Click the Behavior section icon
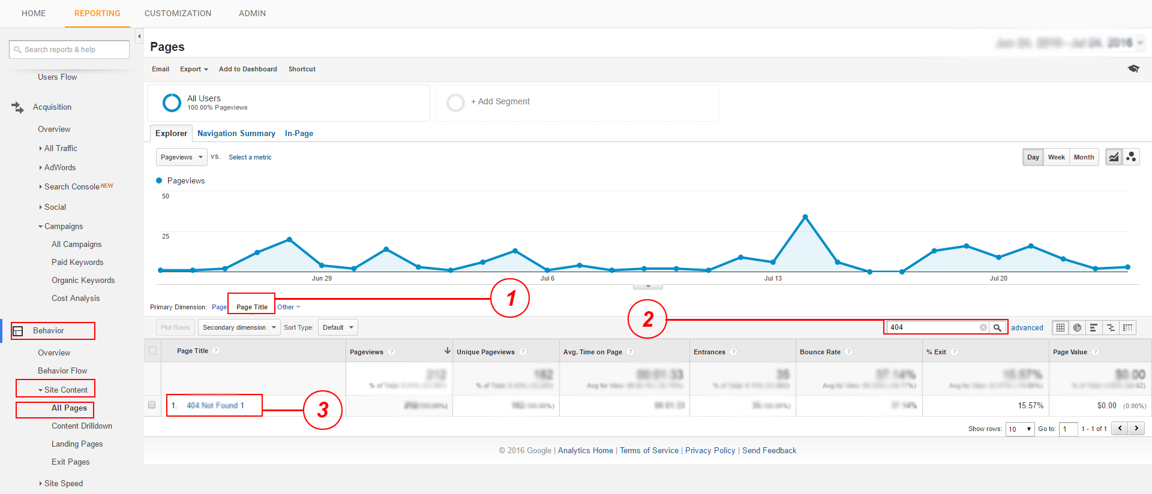 [18, 331]
